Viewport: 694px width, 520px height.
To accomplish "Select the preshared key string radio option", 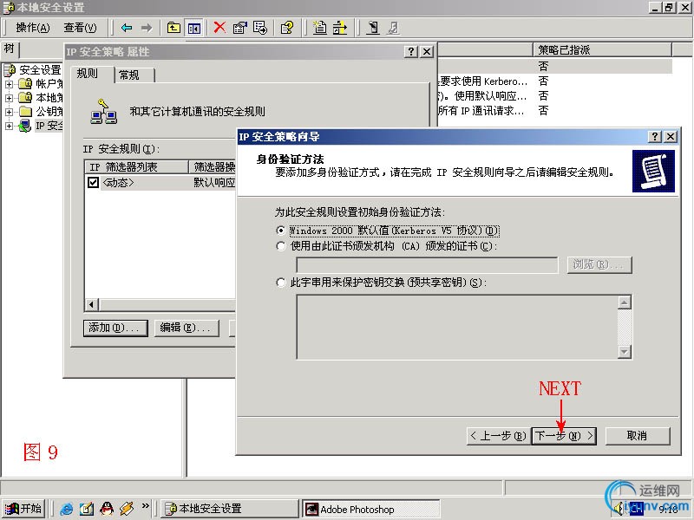I will pos(280,283).
